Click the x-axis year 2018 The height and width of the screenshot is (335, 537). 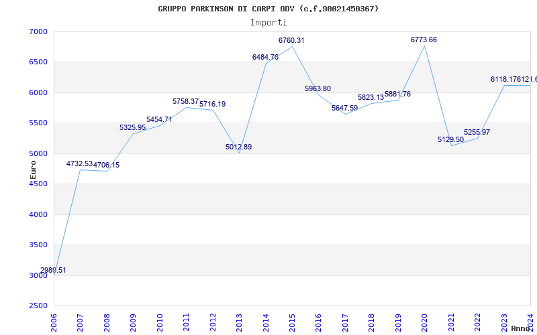point(372,324)
